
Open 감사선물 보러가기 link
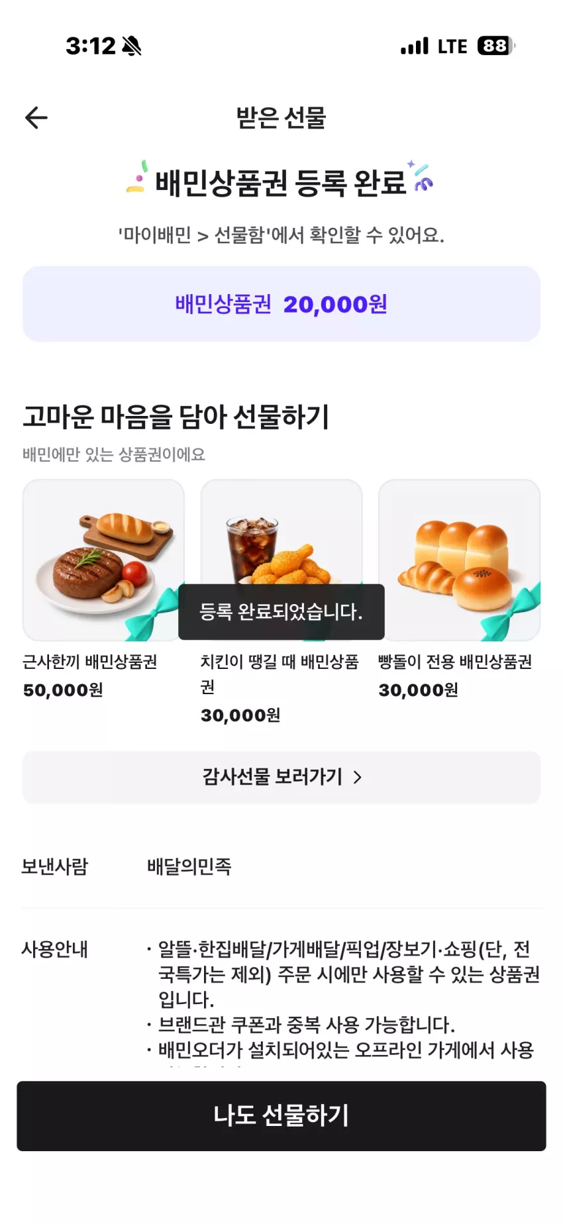281,777
